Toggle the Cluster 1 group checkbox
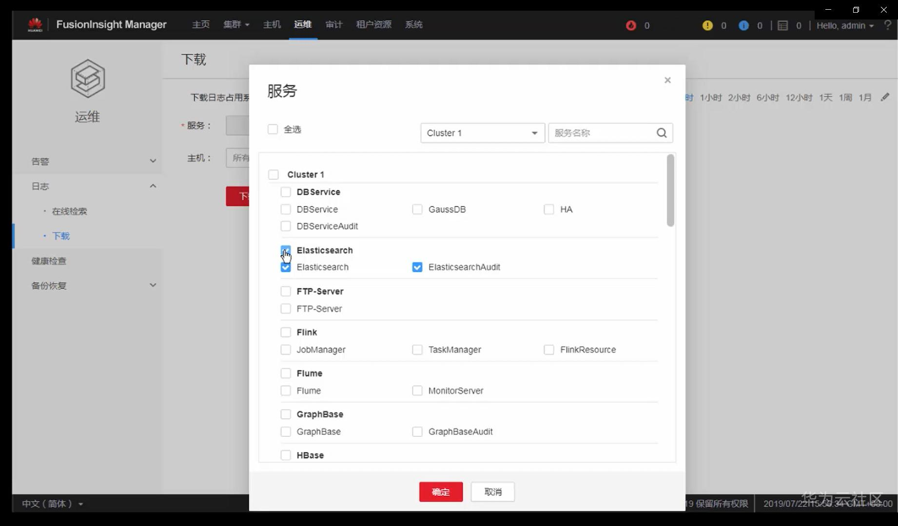 coord(273,174)
